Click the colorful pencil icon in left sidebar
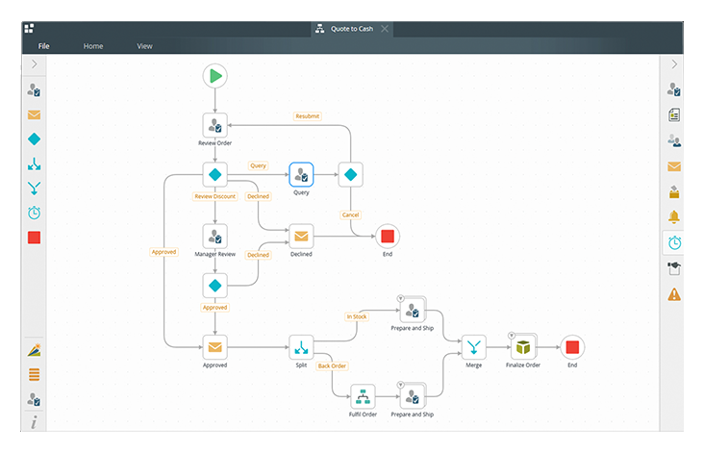This screenshot has height=453, width=704. click(34, 350)
